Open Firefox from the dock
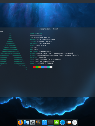 (20, 122)
